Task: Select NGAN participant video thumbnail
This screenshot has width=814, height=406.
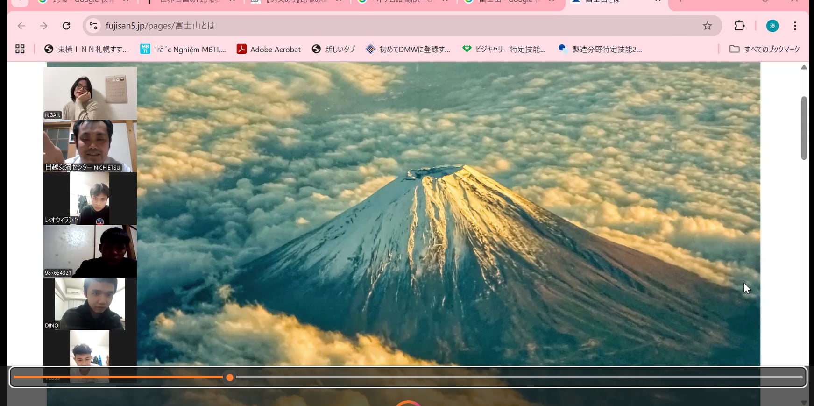Action: pyautogui.click(x=90, y=93)
